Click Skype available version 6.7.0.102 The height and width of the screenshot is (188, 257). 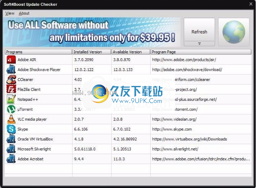pos(122,129)
